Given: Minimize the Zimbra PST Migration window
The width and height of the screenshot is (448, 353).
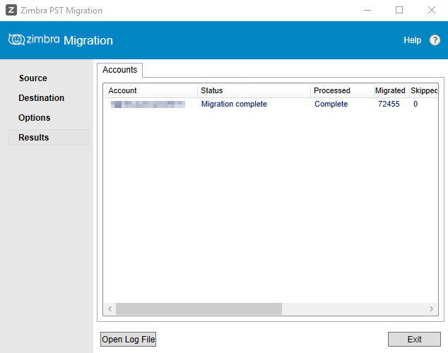Looking at the screenshot, I should (367, 11).
